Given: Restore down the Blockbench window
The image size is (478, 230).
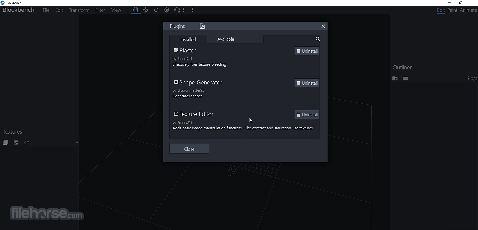Looking at the screenshot, I should (461, 3).
